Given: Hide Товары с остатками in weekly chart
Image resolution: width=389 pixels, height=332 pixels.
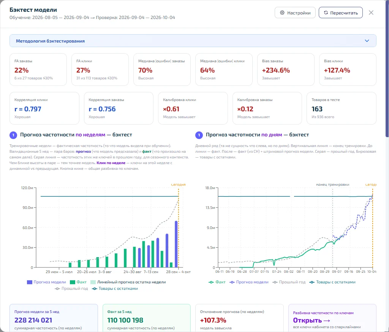Looking at the screenshot, I should click(x=115, y=289).
